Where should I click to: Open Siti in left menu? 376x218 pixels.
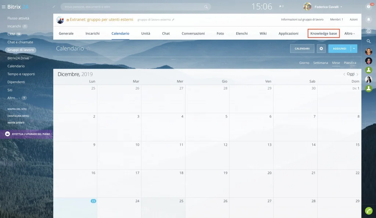(10, 90)
